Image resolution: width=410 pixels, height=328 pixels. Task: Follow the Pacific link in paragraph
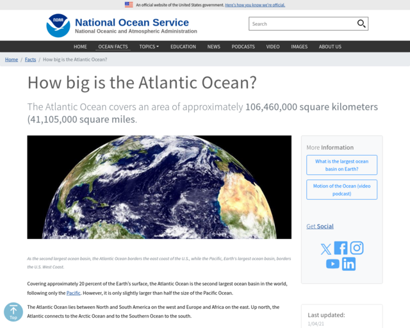(73, 293)
